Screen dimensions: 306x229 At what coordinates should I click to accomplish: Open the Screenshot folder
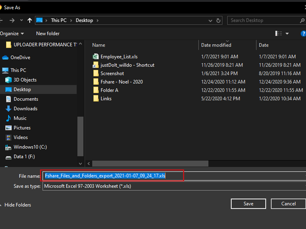112,74
